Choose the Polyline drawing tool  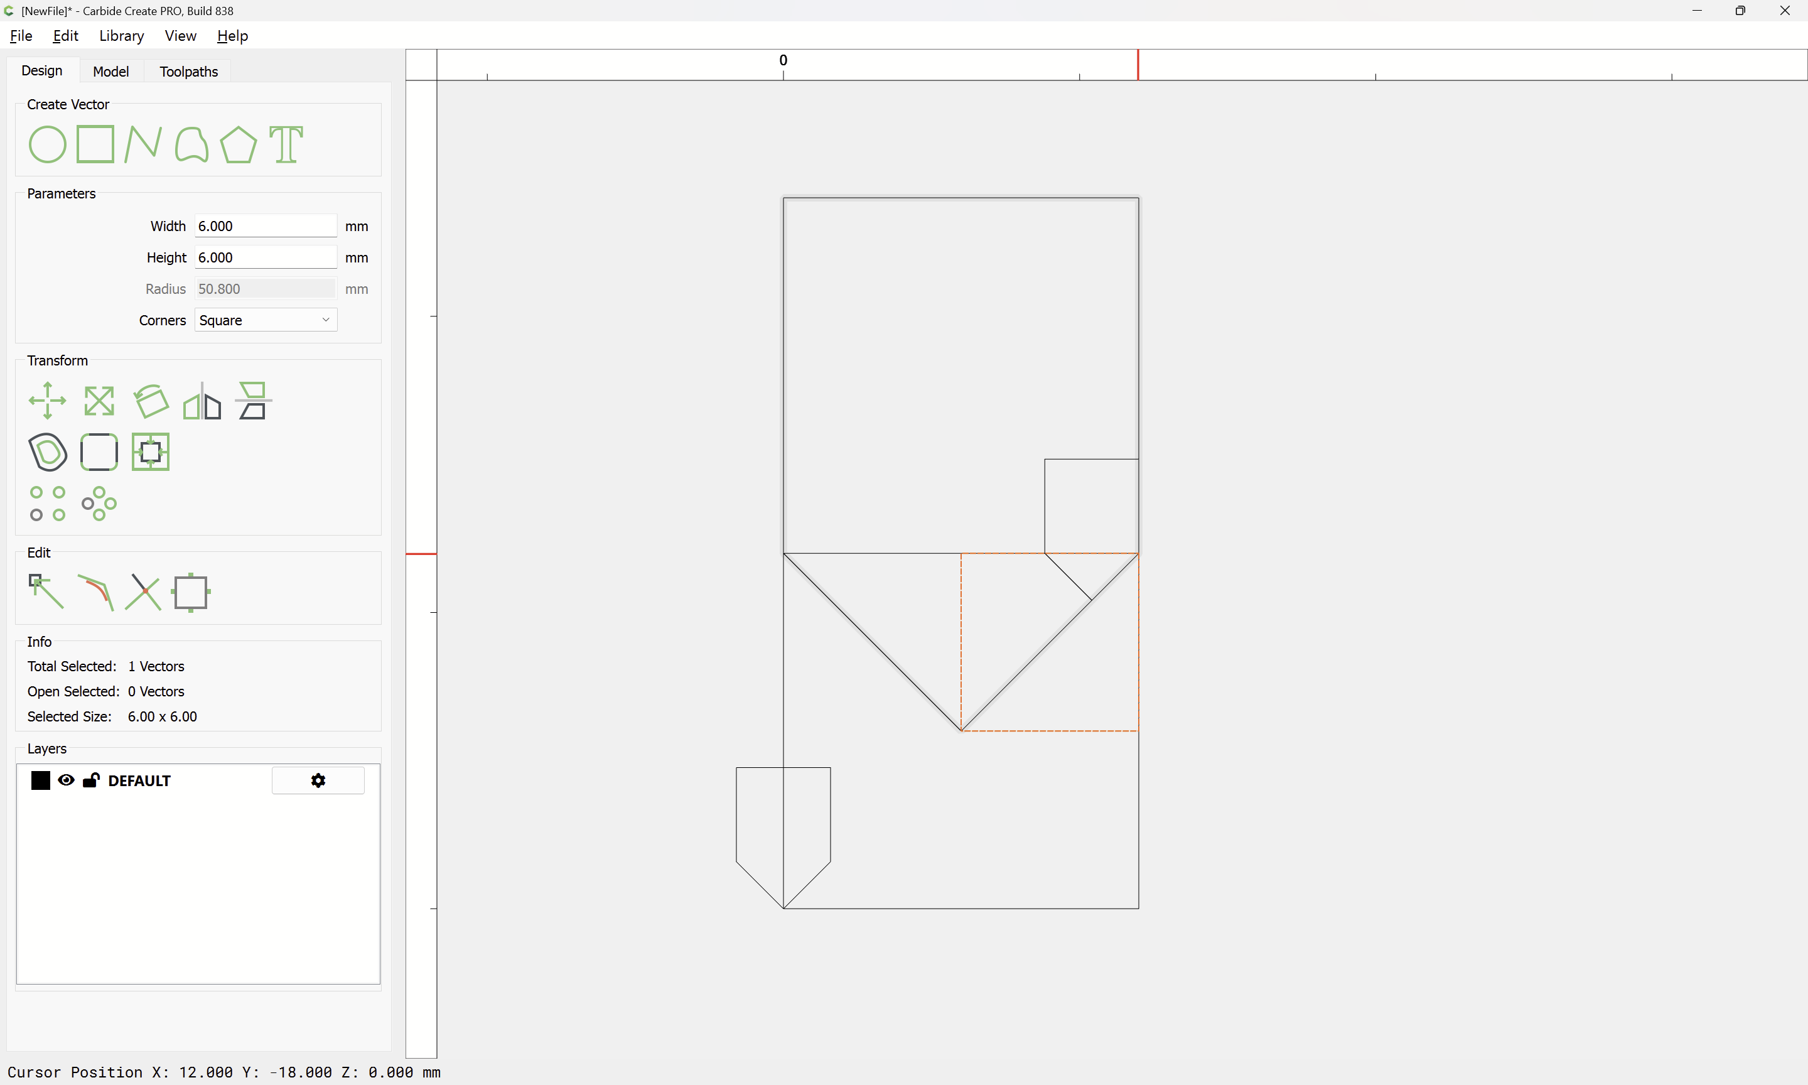click(143, 144)
